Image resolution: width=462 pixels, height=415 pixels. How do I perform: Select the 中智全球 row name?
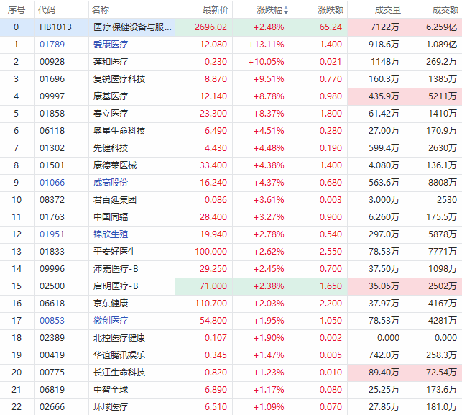pos(111,390)
